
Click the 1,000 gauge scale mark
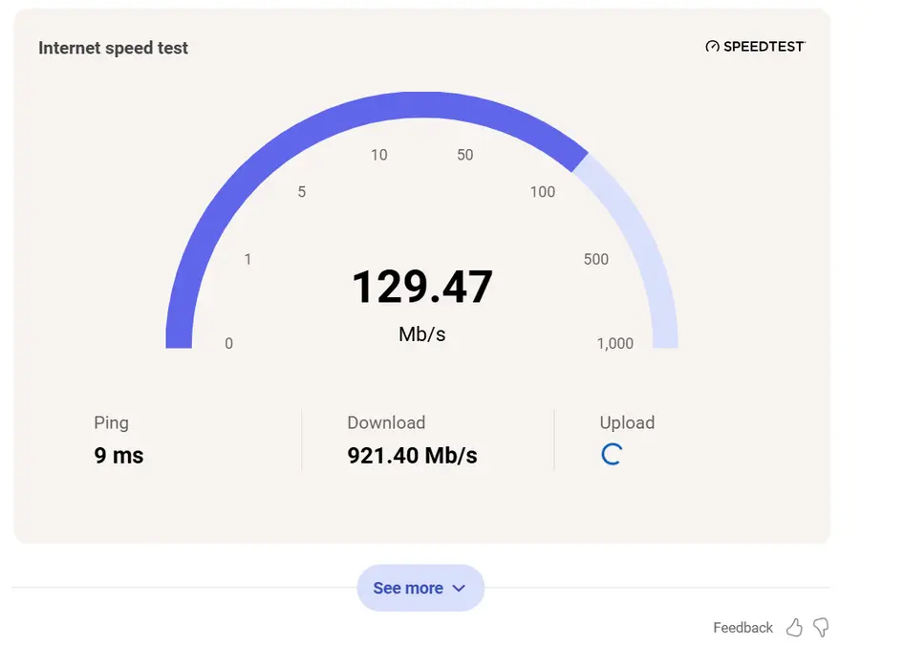click(615, 344)
